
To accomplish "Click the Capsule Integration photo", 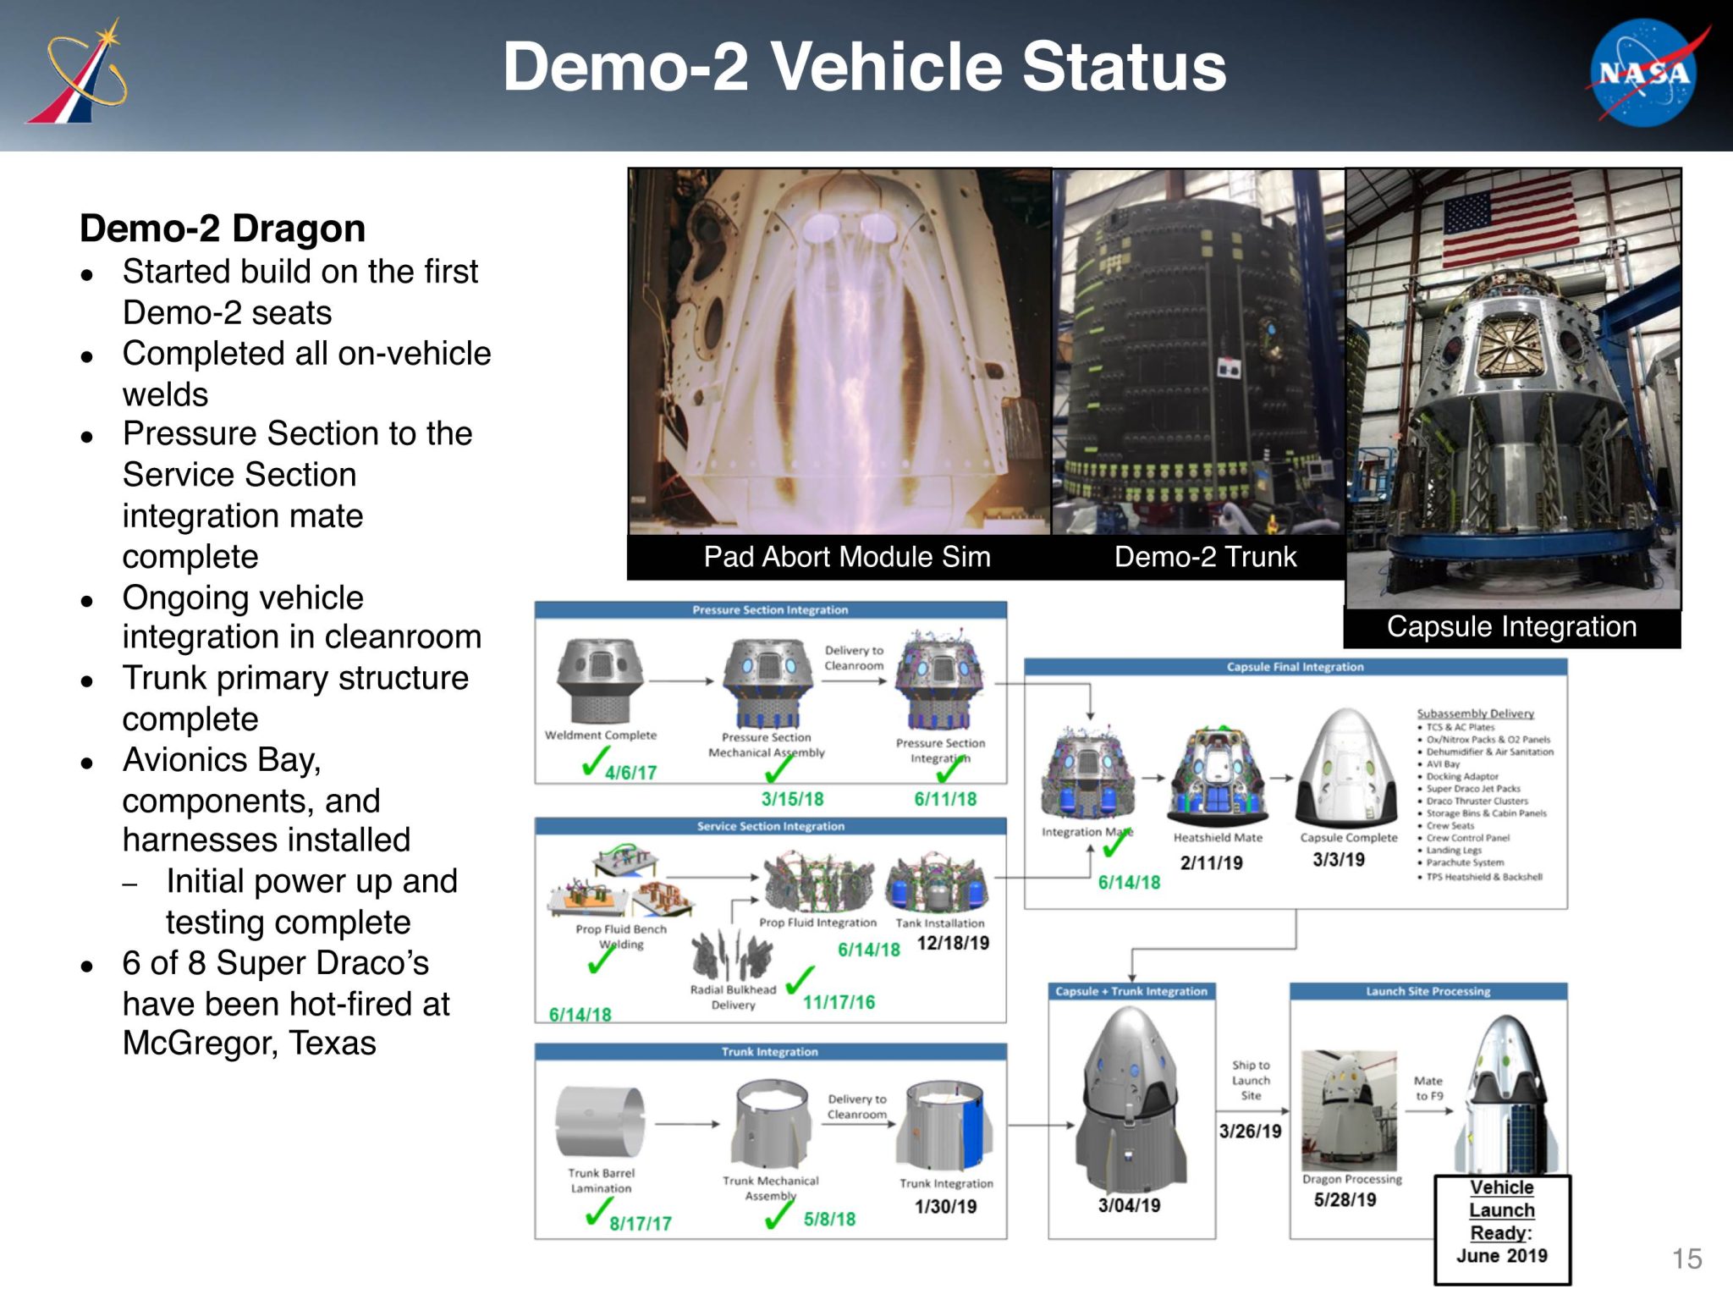I will click(1512, 388).
